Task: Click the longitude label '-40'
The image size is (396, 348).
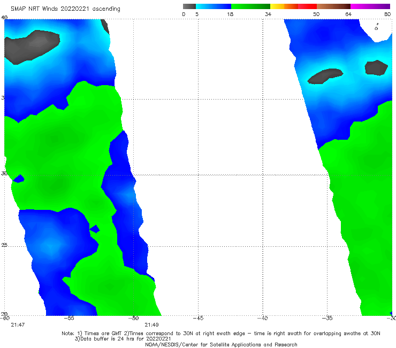Action: pos(263,318)
